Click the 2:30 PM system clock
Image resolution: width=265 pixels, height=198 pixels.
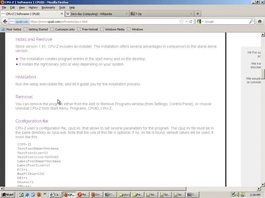coord(255,195)
